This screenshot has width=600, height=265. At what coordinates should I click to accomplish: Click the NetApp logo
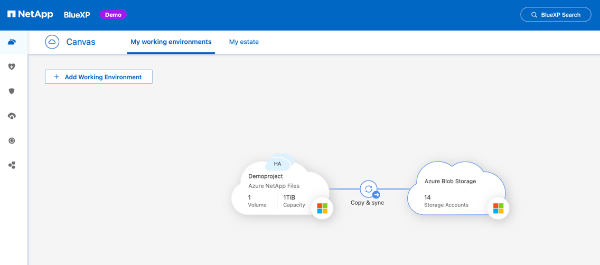click(30, 14)
